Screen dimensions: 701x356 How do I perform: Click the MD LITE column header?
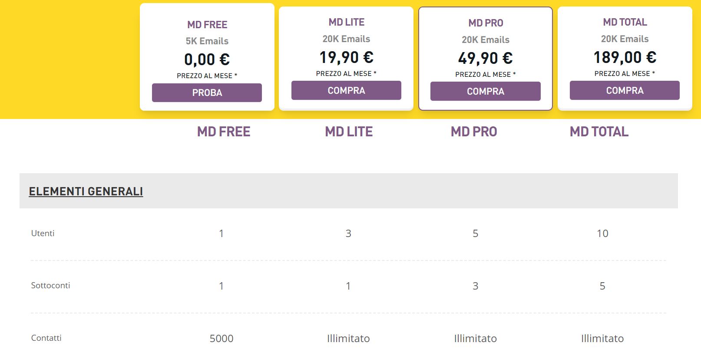point(349,132)
